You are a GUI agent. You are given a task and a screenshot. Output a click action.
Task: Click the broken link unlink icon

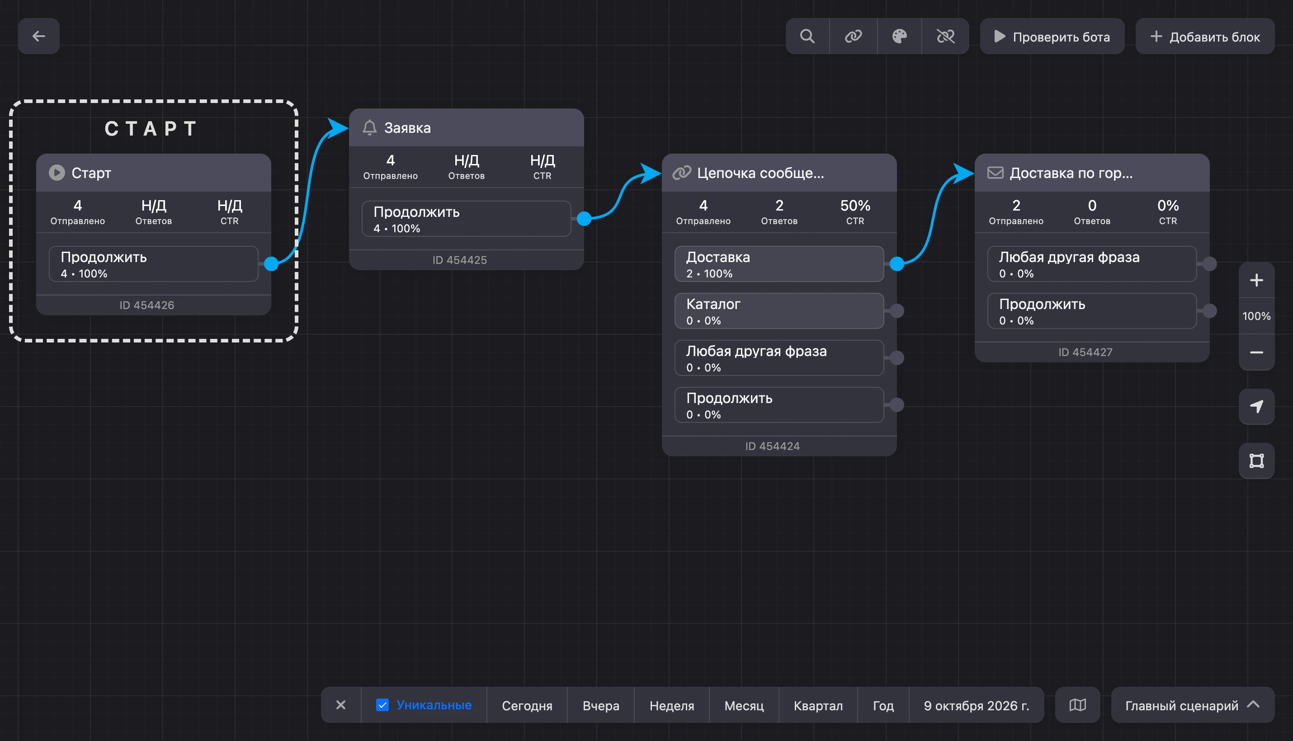[x=945, y=36]
